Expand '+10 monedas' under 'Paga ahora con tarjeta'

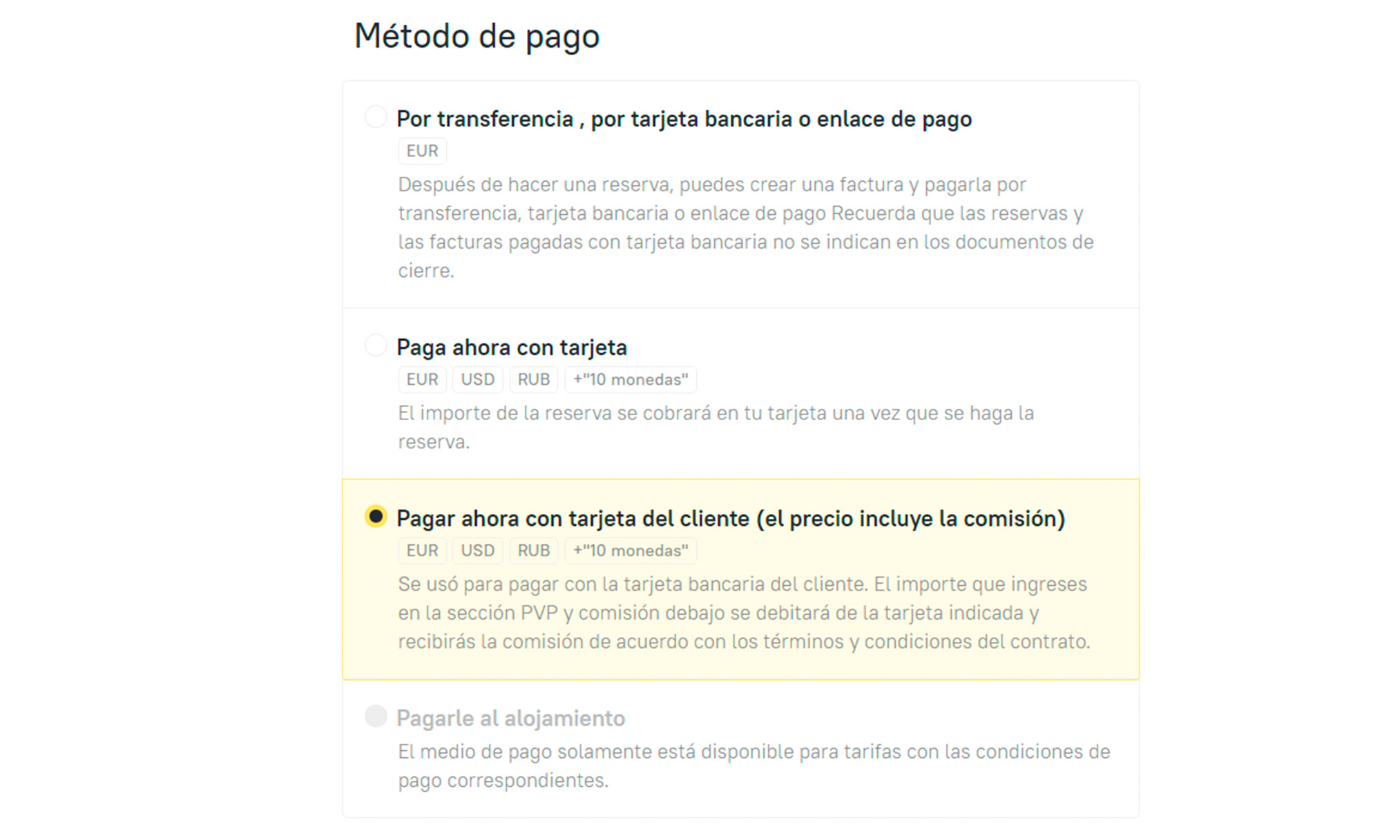coord(630,379)
